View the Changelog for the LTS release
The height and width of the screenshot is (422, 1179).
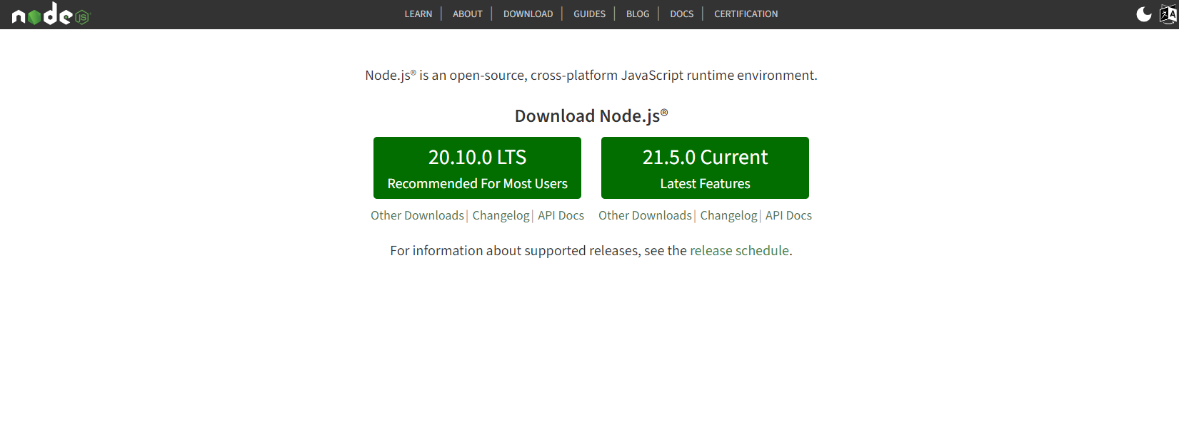tap(501, 215)
